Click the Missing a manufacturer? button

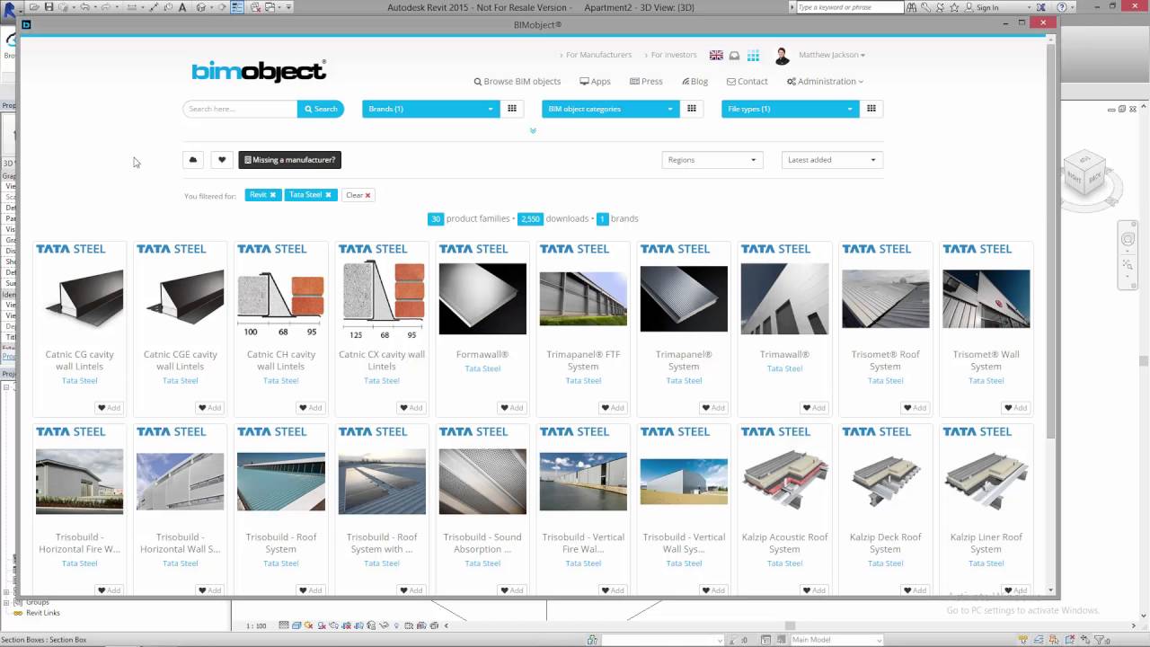pos(289,160)
